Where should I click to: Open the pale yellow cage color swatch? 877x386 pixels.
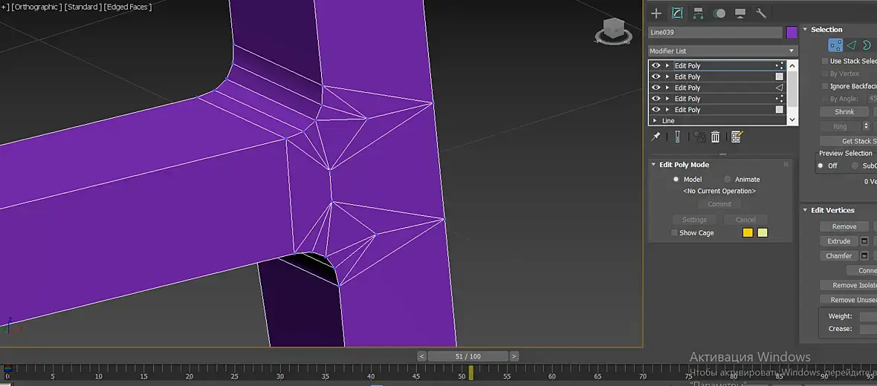(x=763, y=233)
